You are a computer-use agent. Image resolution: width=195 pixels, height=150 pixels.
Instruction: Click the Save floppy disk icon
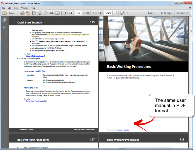pos(45,13)
